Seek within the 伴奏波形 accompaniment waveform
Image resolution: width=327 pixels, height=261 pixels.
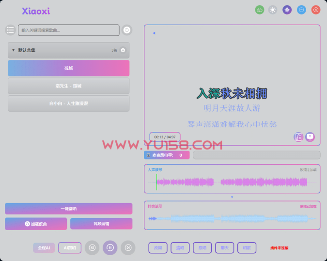point(232,218)
